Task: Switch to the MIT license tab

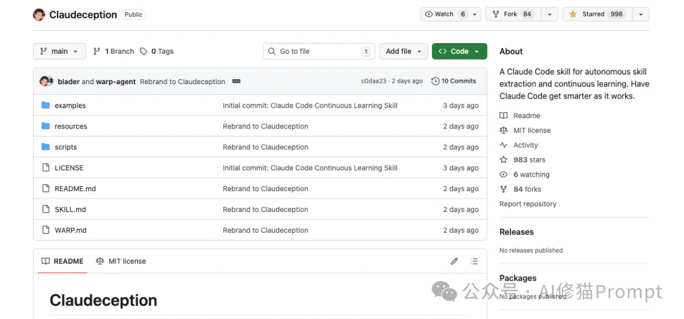Action: [121, 261]
